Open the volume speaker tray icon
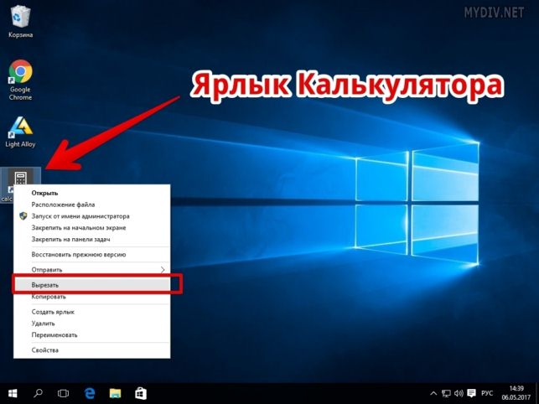Screen dimensions: 539x404 coord(459,393)
